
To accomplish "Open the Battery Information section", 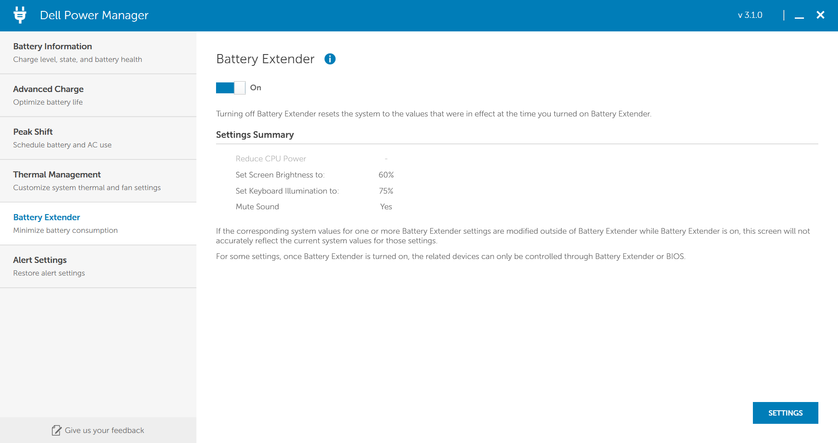I will 98,52.
